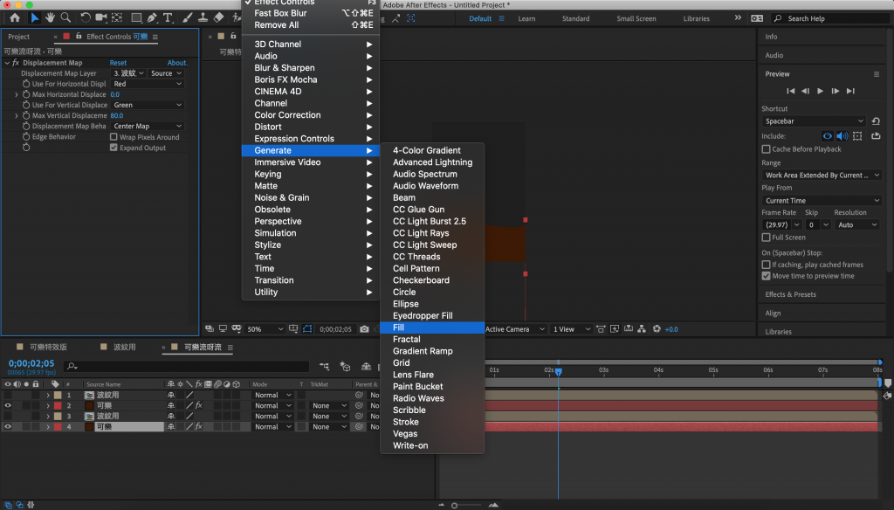Open the Align panel
The width and height of the screenshot is (894, 510).
pos(773,314)
